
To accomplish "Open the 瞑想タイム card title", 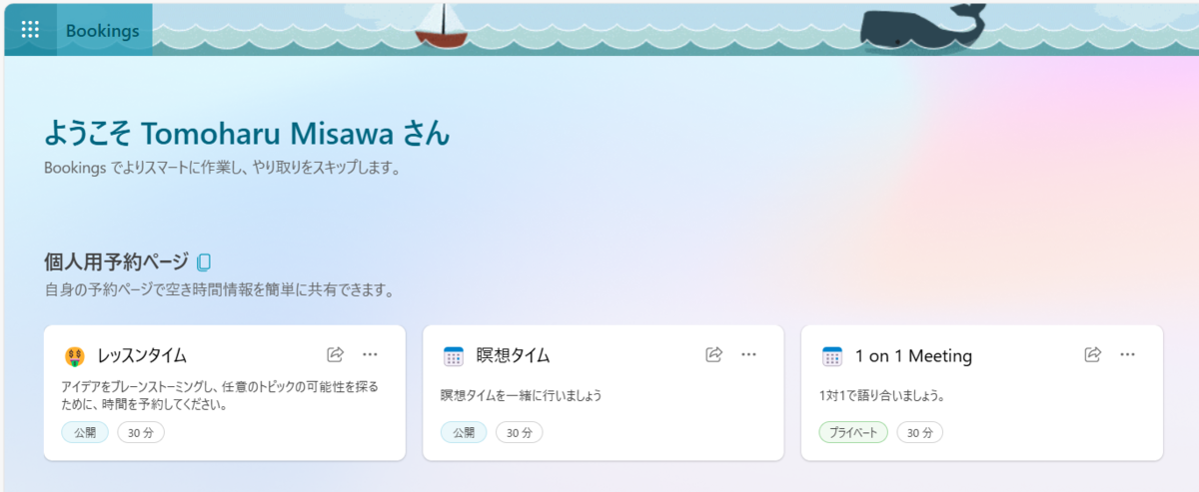I will point(514,356).
